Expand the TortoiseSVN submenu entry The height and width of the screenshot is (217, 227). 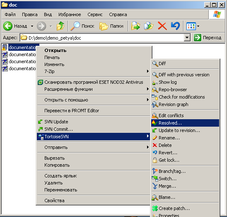pyautogui.click(x=93, y=137)
